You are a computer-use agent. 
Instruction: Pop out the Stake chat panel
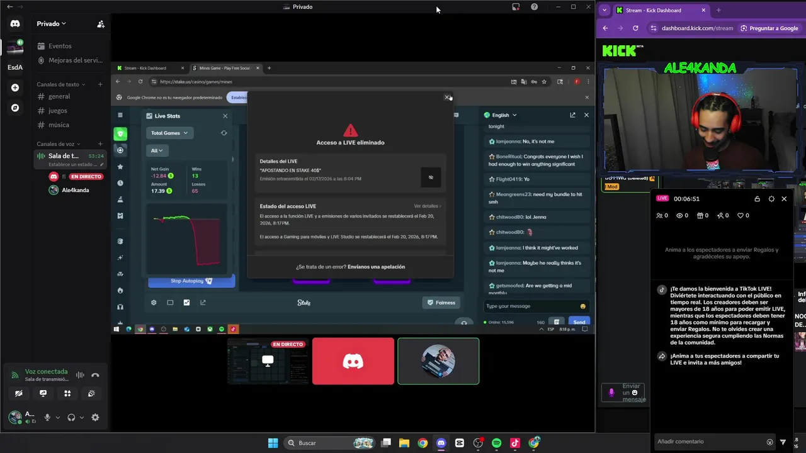tap(572, 115)
